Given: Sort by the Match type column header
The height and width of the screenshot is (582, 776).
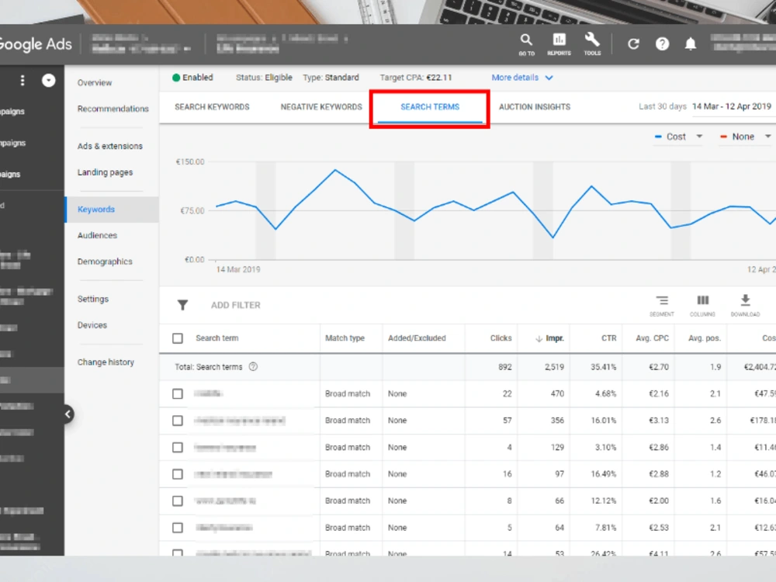Looking at the screenshot, I should (345, 338).
